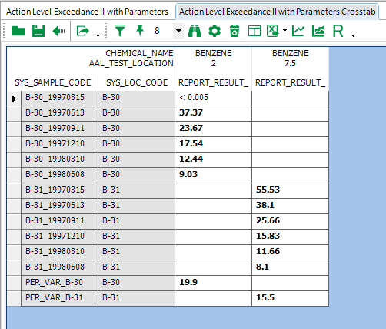Click the save disk icon
This screenshot has height=329, width=386.
click(38, 31)
